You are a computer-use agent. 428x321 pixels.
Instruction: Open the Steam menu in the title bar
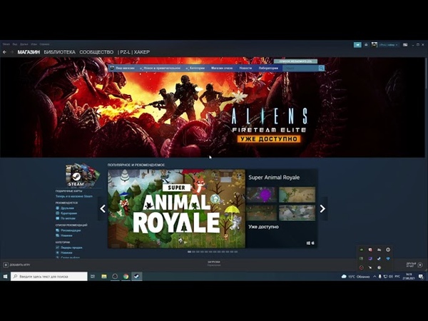pos(6,44)
